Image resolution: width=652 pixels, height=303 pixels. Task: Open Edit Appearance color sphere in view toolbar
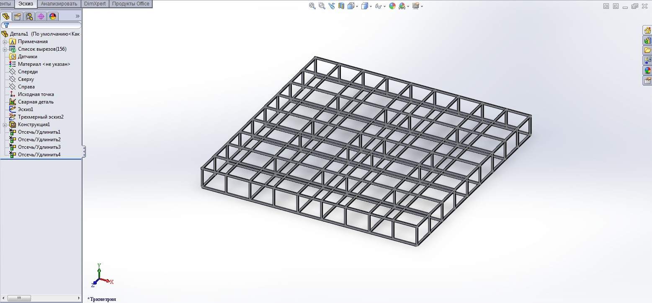[x=392, y=6]
